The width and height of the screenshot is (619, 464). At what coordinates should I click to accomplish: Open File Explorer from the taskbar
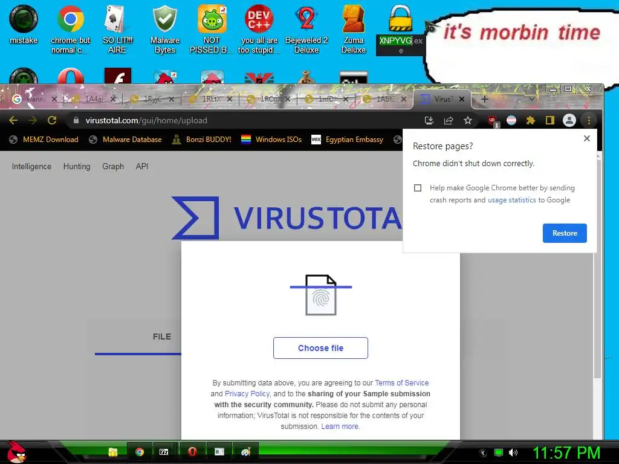[x=113, y=452]
